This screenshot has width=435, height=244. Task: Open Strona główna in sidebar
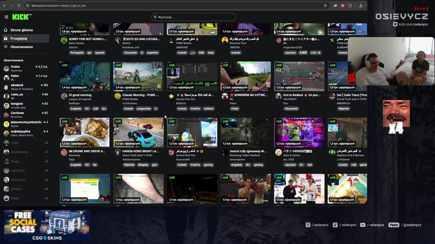tap(25, 30)
